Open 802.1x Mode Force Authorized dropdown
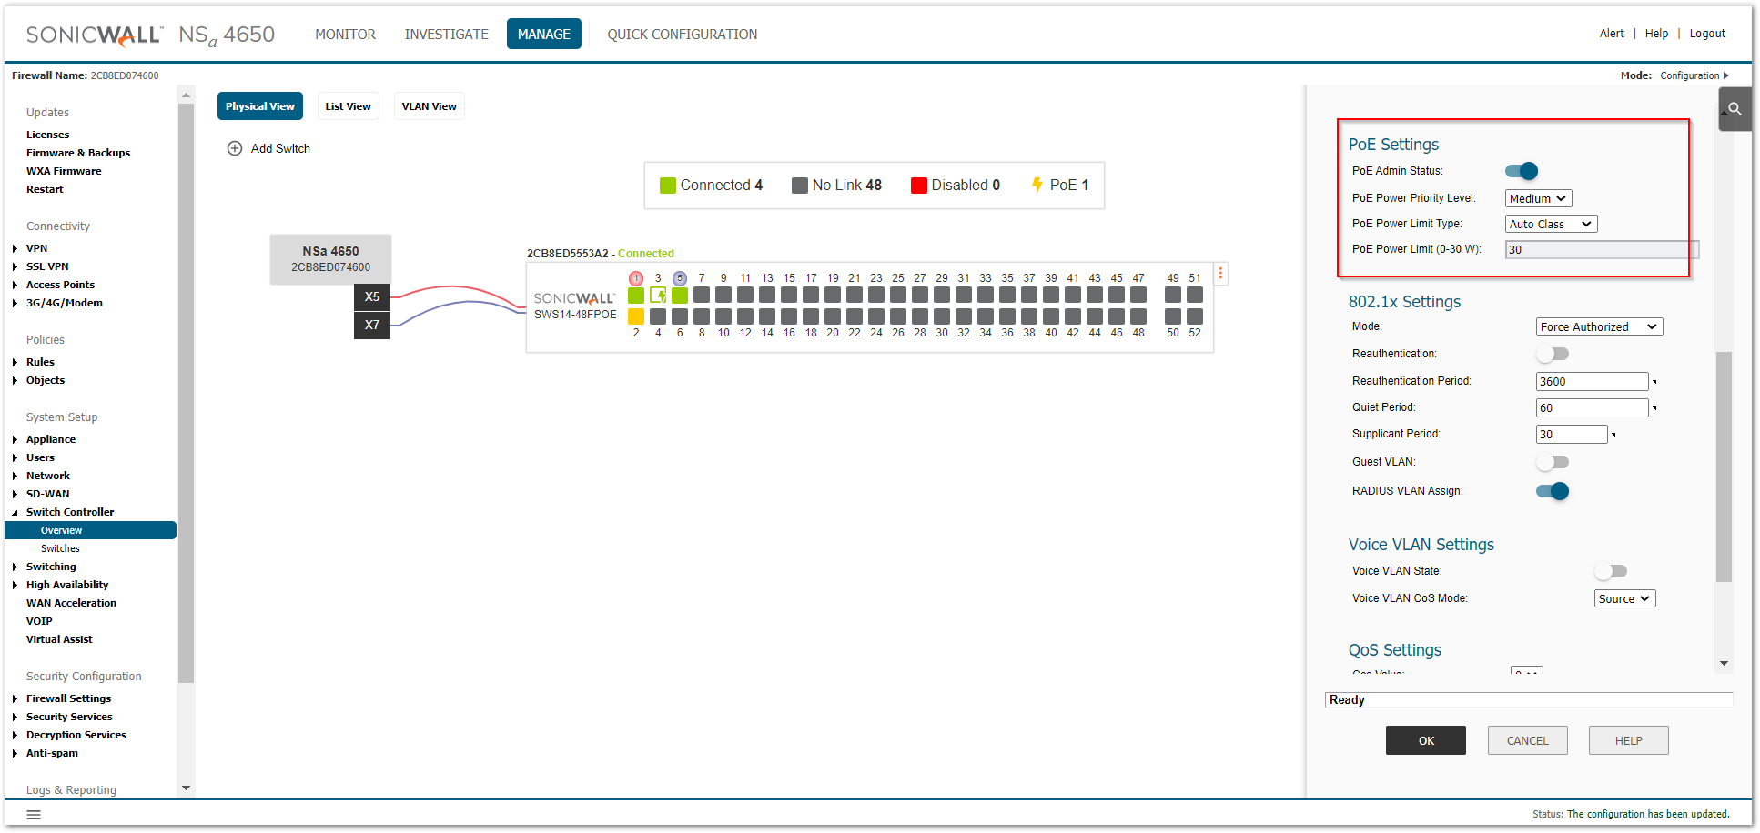1760x833 pixels. pyautogui.click(x=1600, y=326)
